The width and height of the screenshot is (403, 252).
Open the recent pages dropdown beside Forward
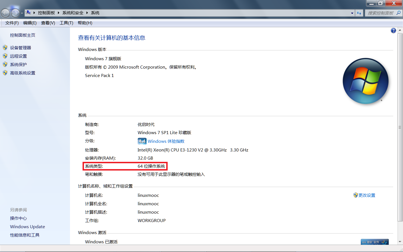(x=22, y=13)
